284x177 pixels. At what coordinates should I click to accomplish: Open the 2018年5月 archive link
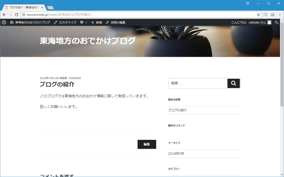[176, 154]
